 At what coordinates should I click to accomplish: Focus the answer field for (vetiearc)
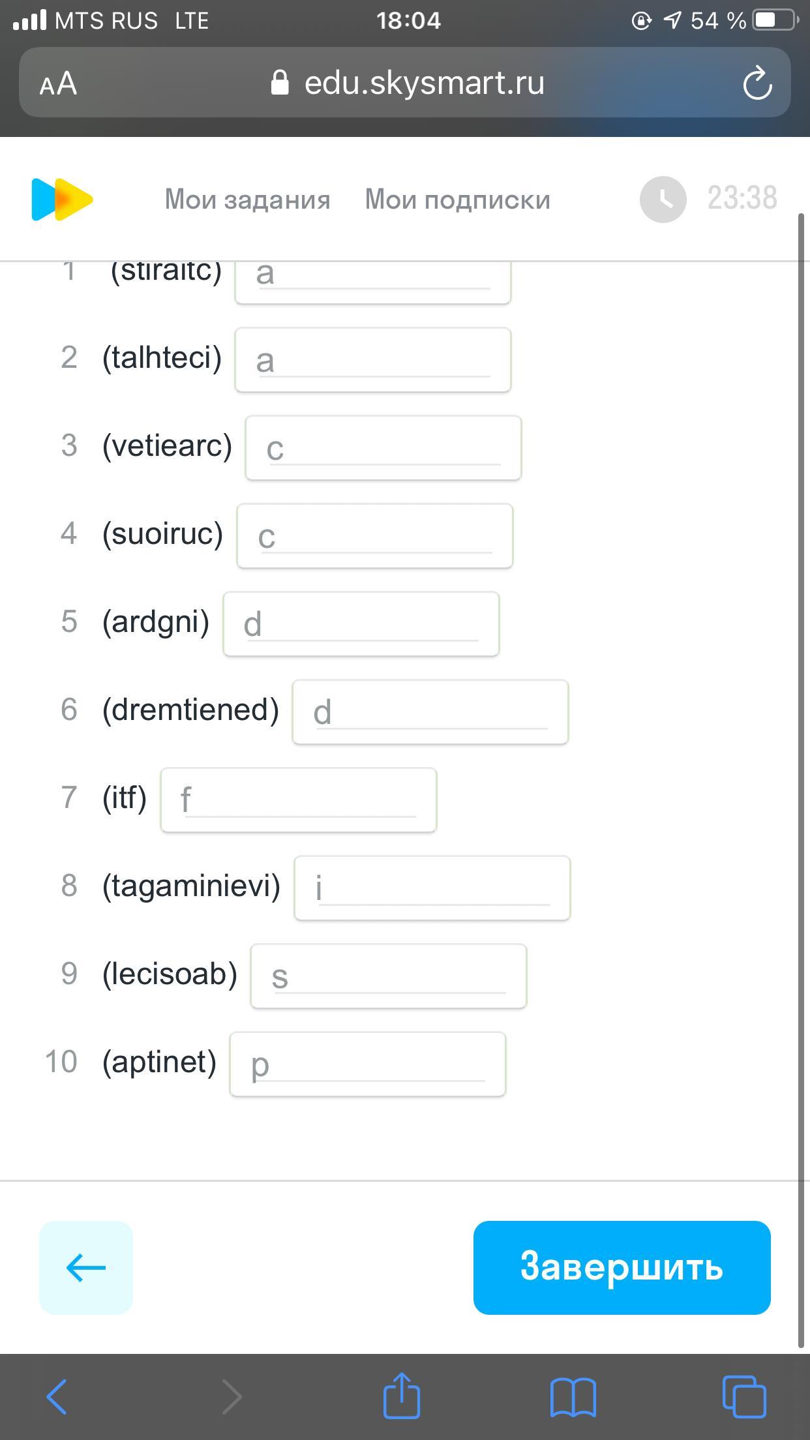[x=383, y=448]
